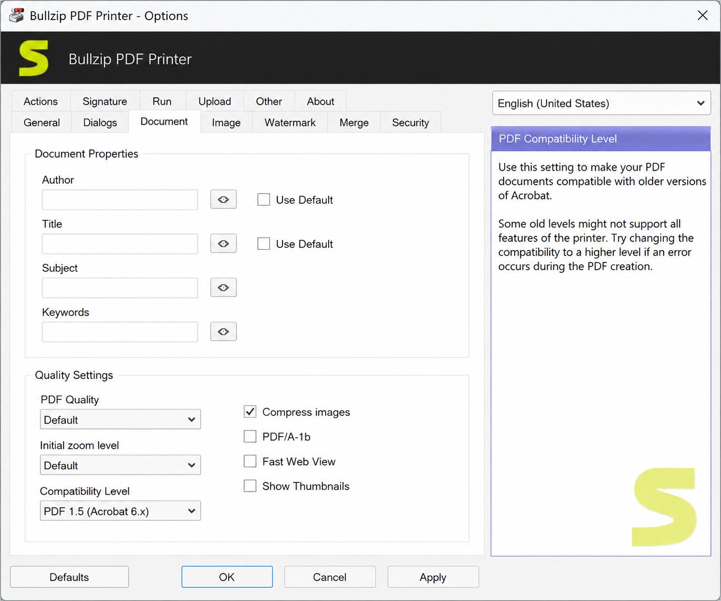Open the PDF Quality dropdown
This screenshot has height=601, width=721.
coord(120,419)
